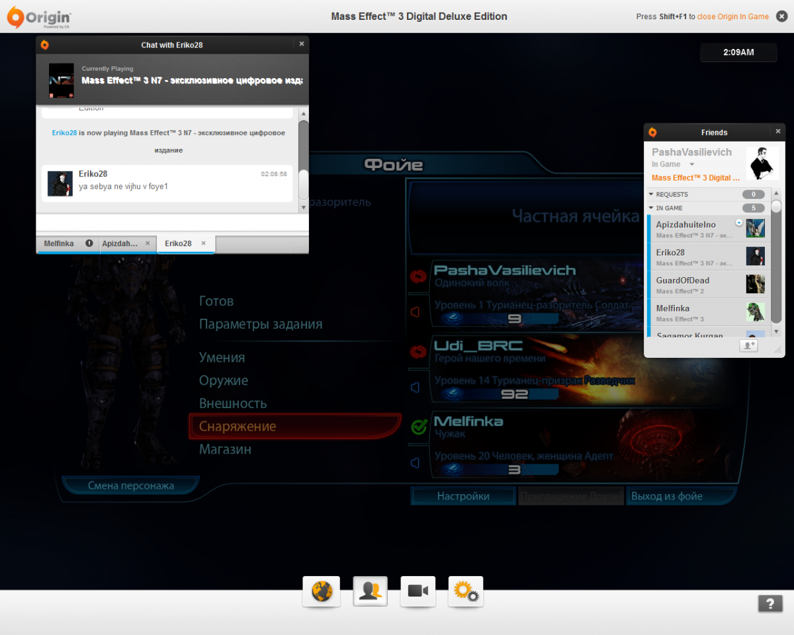
Task: Click Melfinka's avatar in the friends list
Action: [x=756, y=312]
